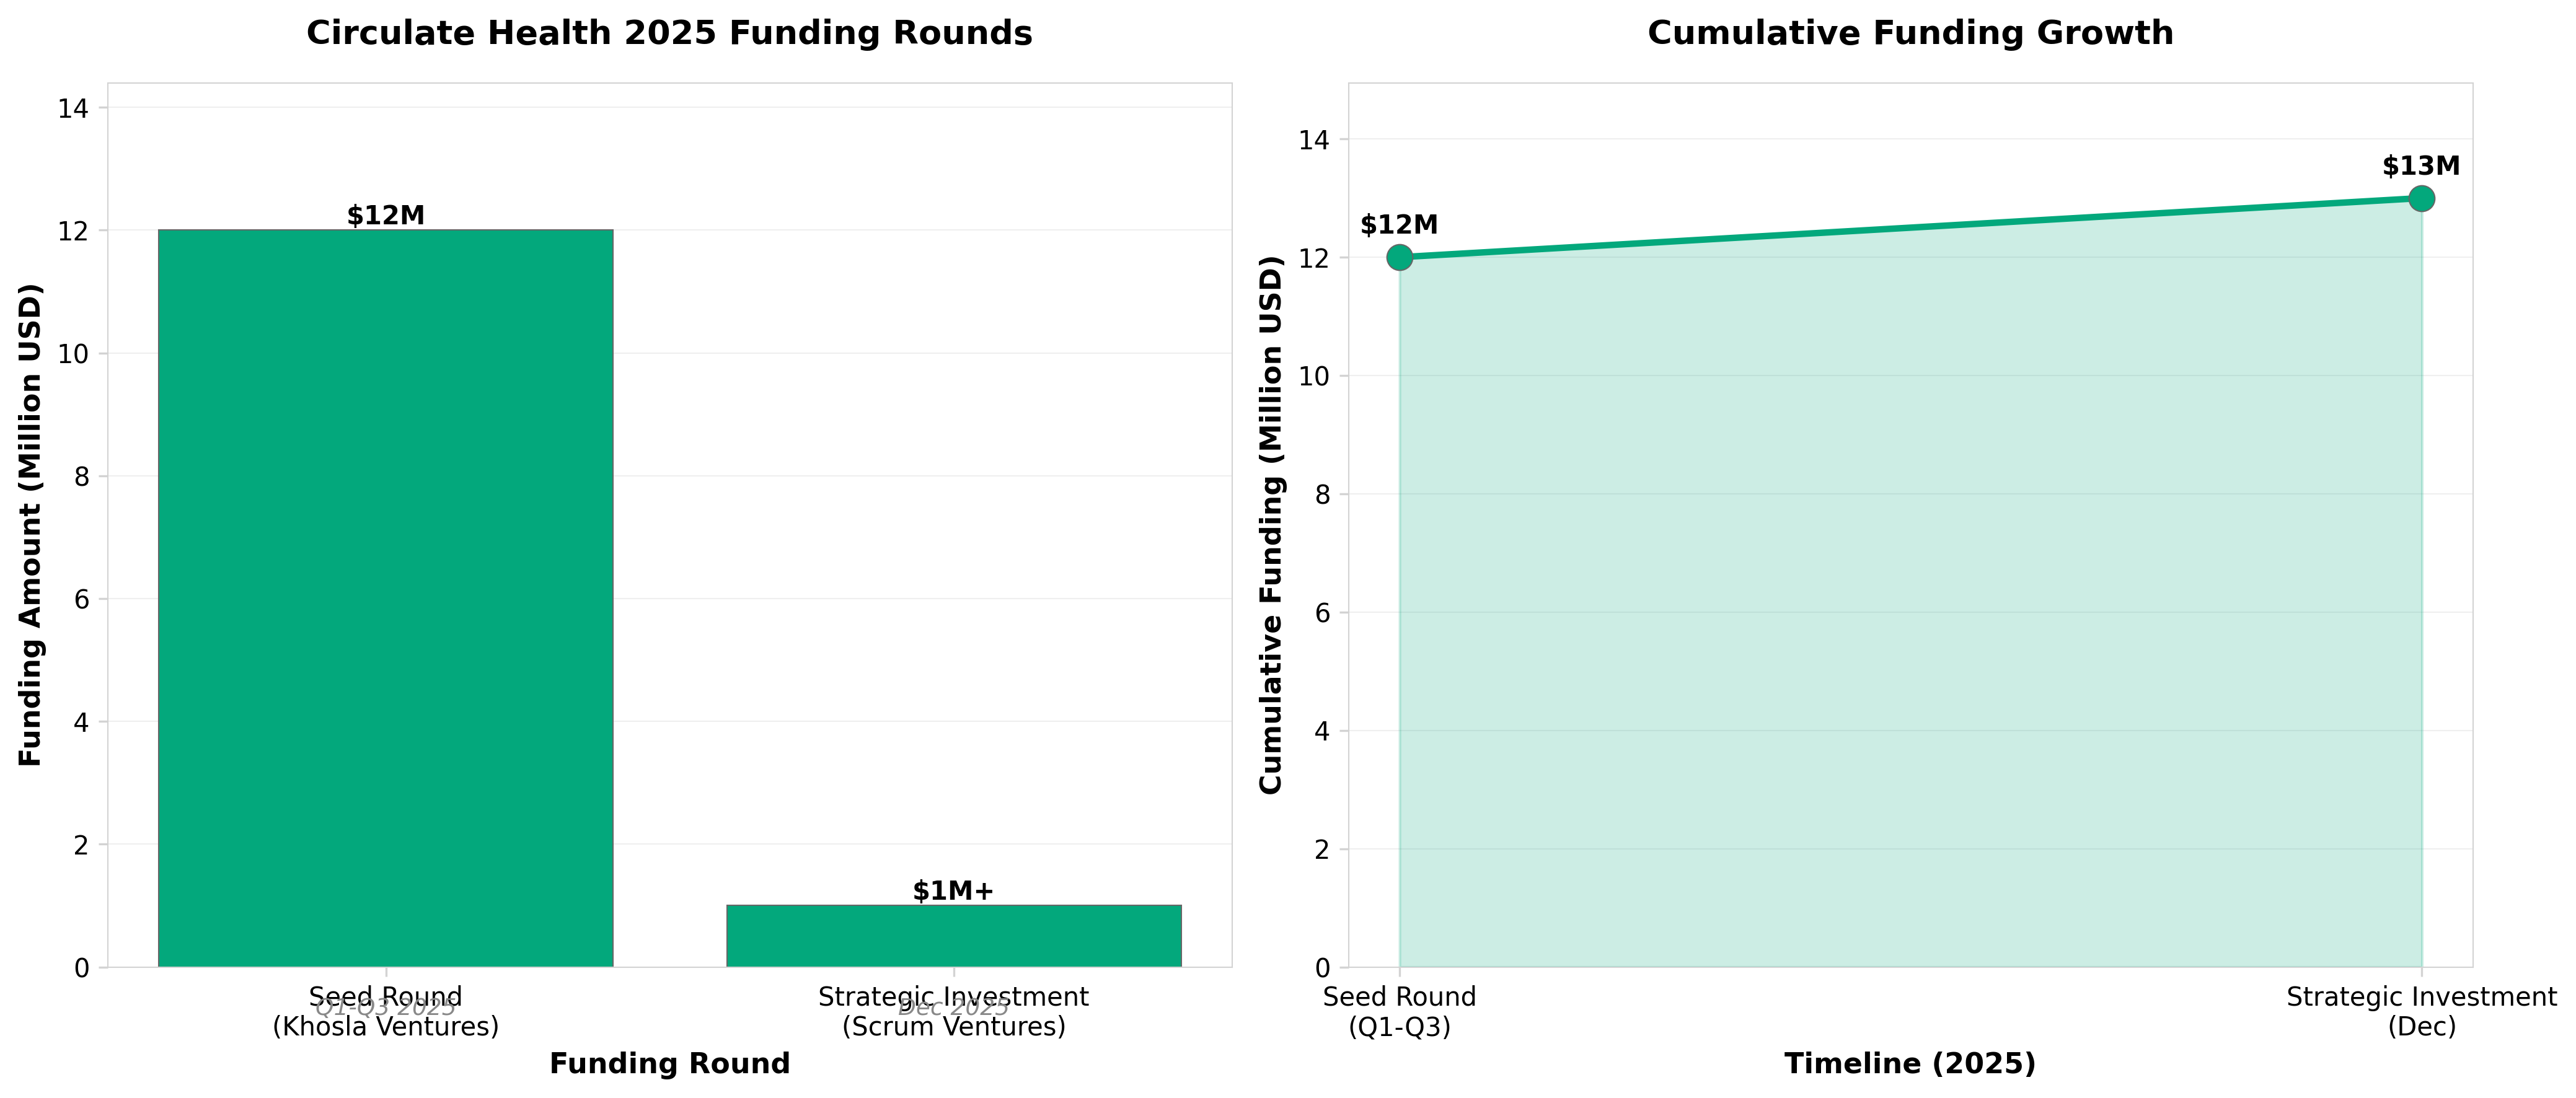Viewport: 2576px width, 1098px height.
Task: Click the $12M point on cumulative line
Action: (1399, 257)
